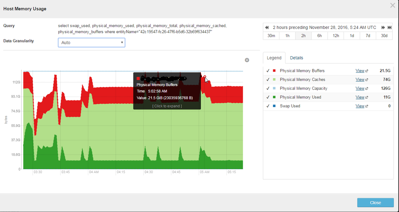The height and width of the screenshot is (212, 399).
Task: Click the red Buffers color swatch
Action: [x=274, y=71]
